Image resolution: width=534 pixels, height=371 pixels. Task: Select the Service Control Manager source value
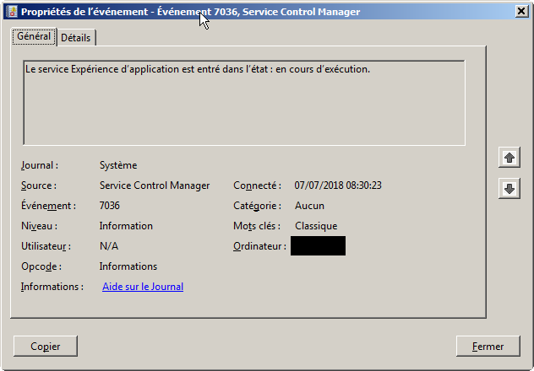tap(155, 185)
